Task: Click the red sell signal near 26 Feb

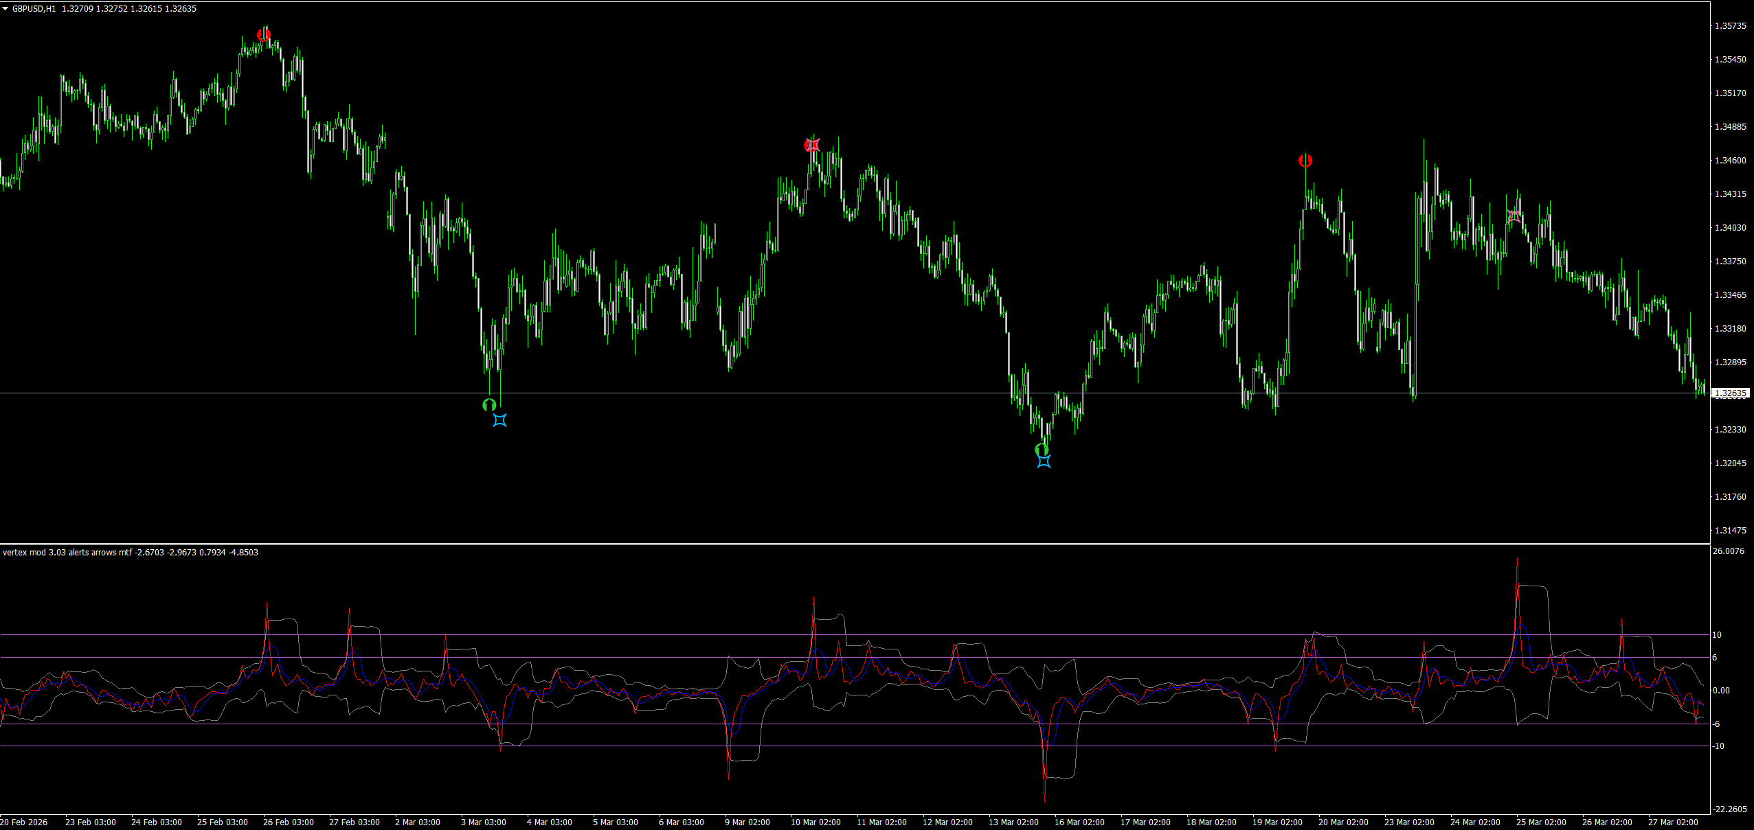Action: pyautogui.click(x=264, y=34)
